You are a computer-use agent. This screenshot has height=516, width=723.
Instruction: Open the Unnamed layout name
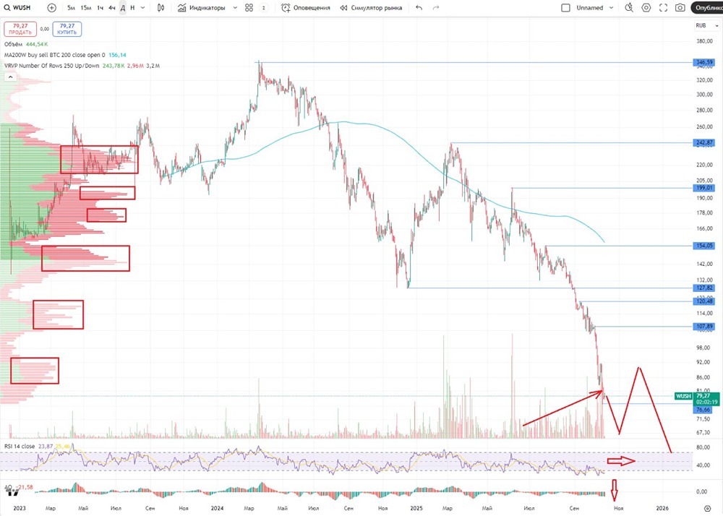[x=589, y=8]
